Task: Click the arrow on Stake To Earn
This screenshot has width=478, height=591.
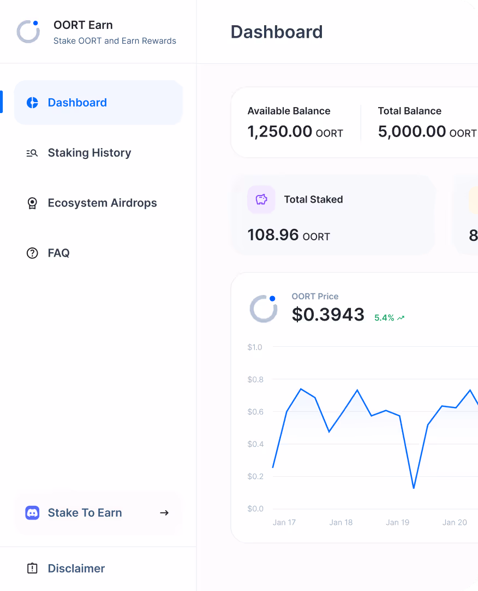Action: click(164, 513)
